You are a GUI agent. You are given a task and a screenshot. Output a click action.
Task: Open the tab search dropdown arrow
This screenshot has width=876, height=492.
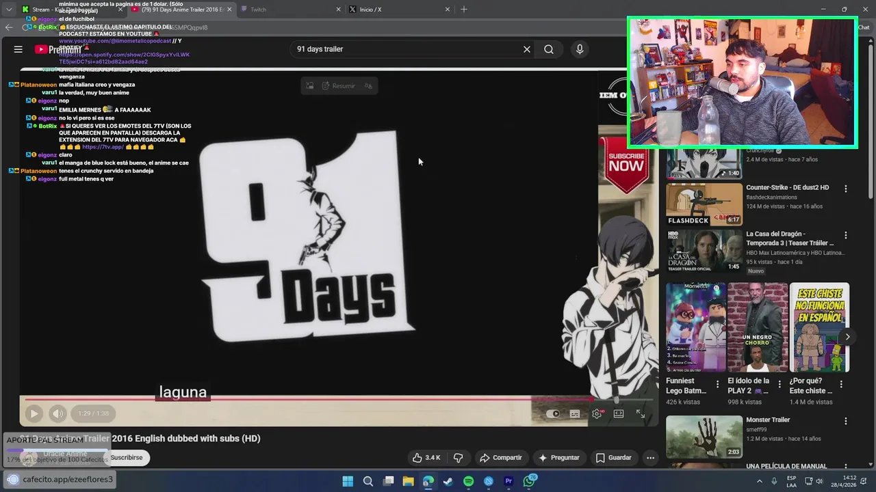click(9, 10)
